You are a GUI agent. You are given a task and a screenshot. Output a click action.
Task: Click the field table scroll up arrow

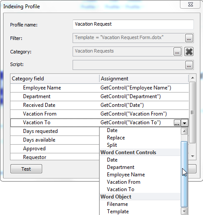[x=193, y=78]
